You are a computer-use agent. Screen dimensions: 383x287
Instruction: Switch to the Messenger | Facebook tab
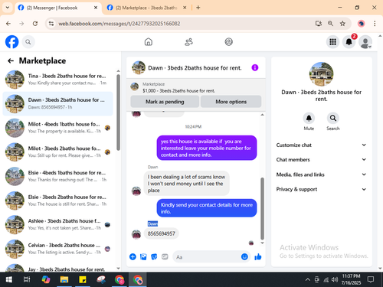tap(52, 8)
